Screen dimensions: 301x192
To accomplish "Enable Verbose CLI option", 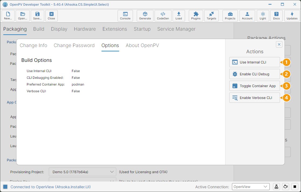I will tap(254, 98).
